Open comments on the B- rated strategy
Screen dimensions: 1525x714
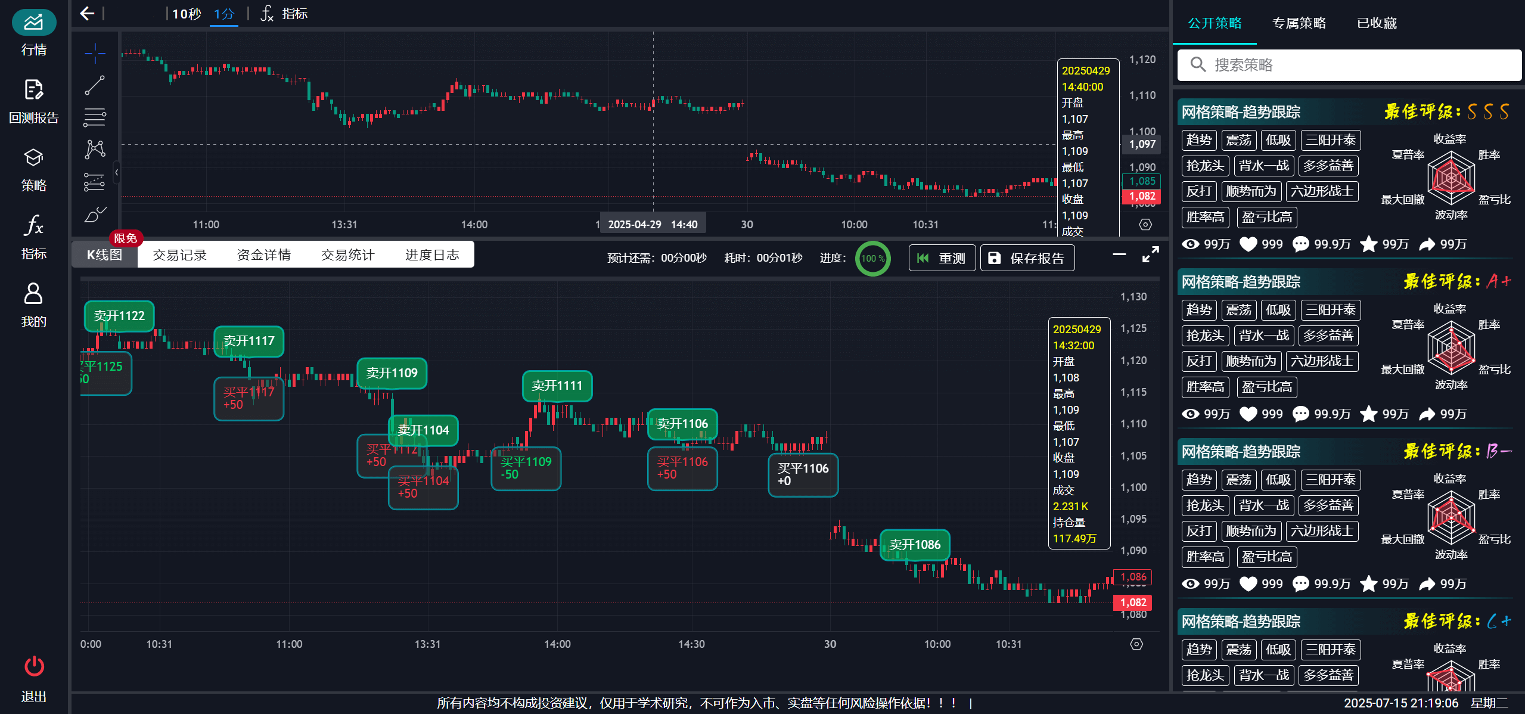1301,584
